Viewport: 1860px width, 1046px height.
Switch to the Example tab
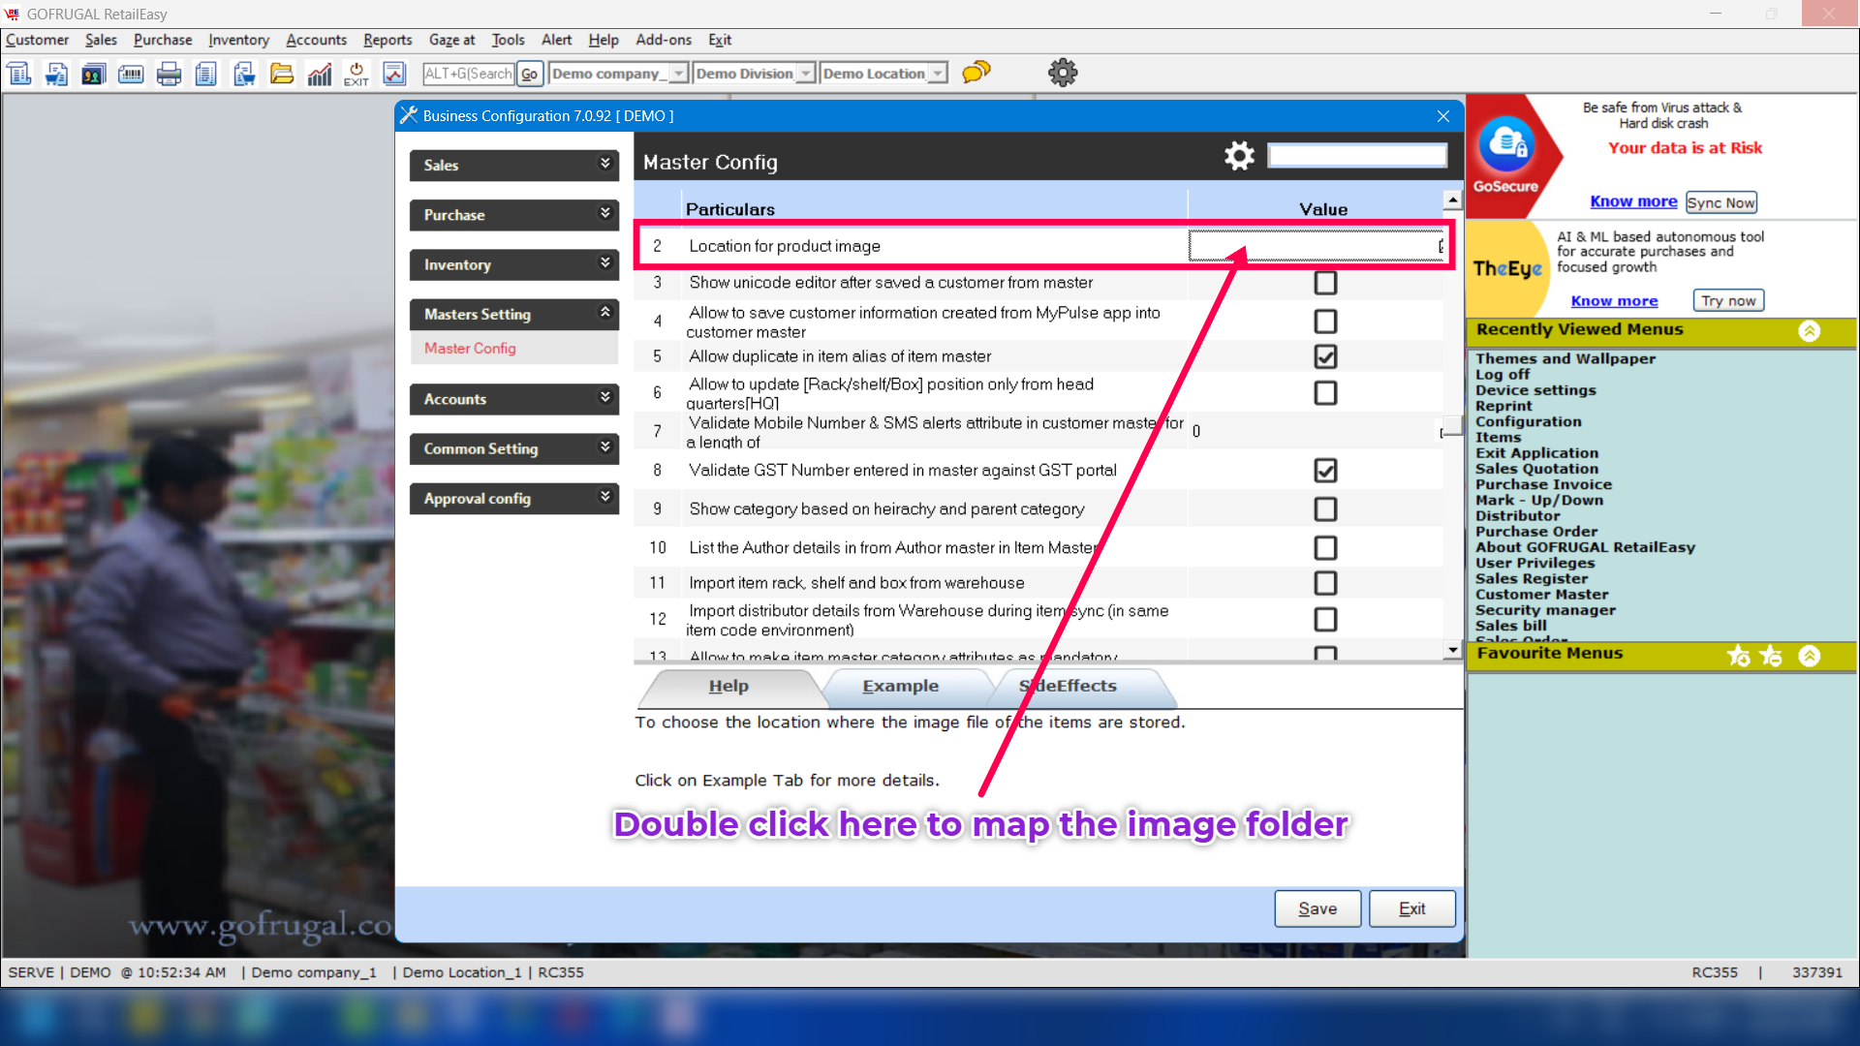pos(900,686)
